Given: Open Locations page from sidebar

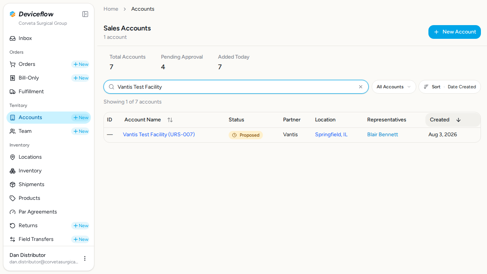Looking at the screenshot, I should [49, 157].
